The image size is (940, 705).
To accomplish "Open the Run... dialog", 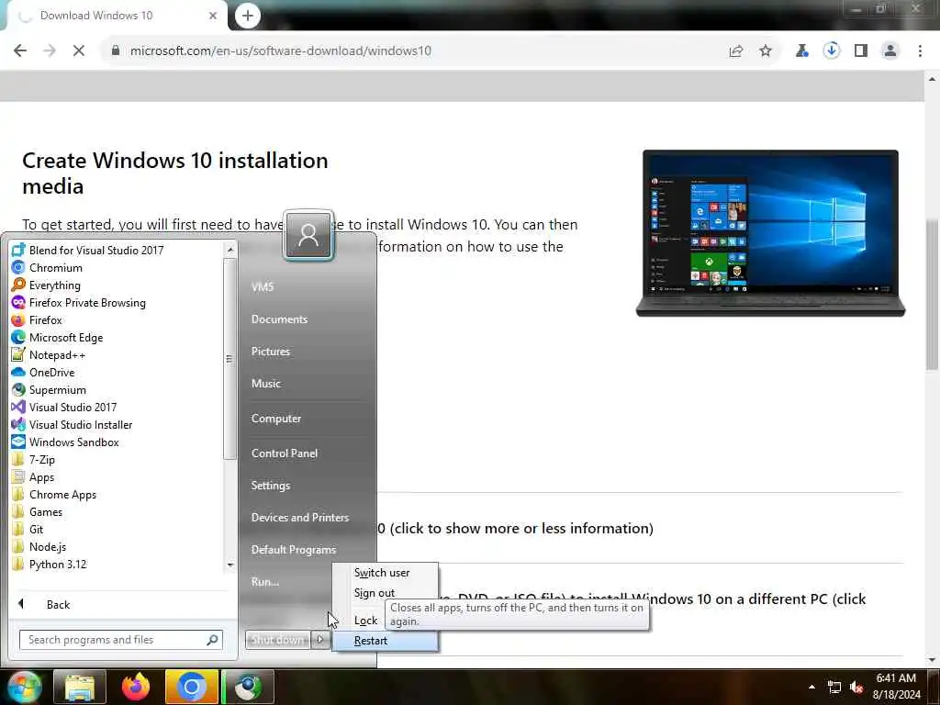I will click(x=265, y=581).
